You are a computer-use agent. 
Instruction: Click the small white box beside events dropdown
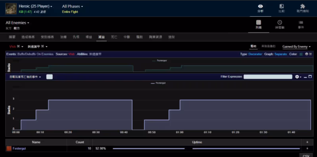(50, 77)
